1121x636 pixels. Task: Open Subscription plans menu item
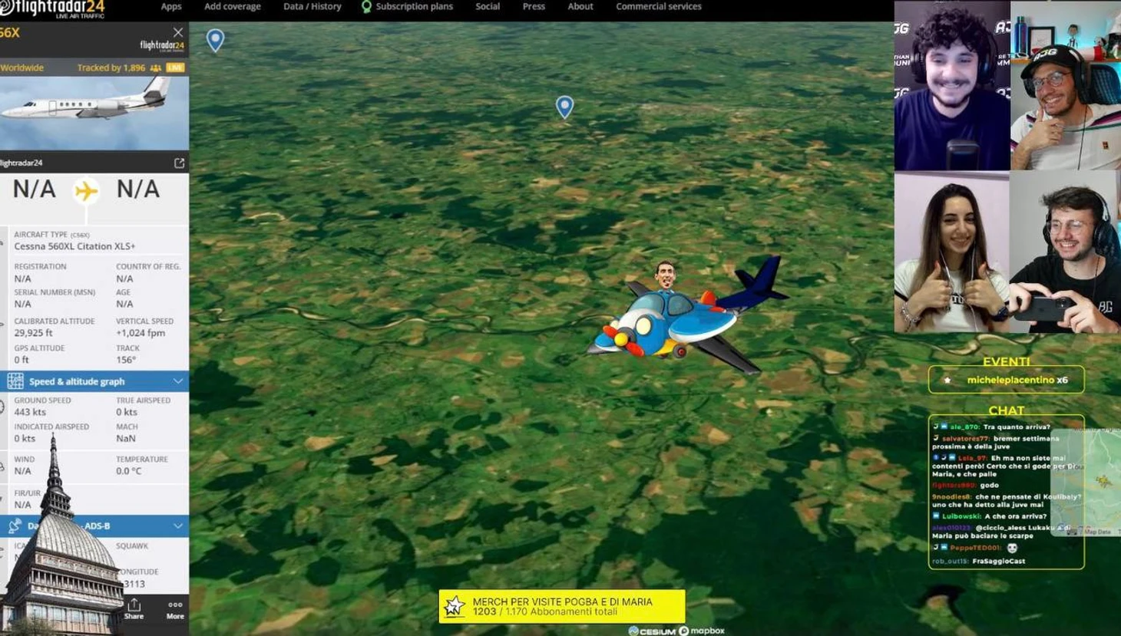[414, 7]
